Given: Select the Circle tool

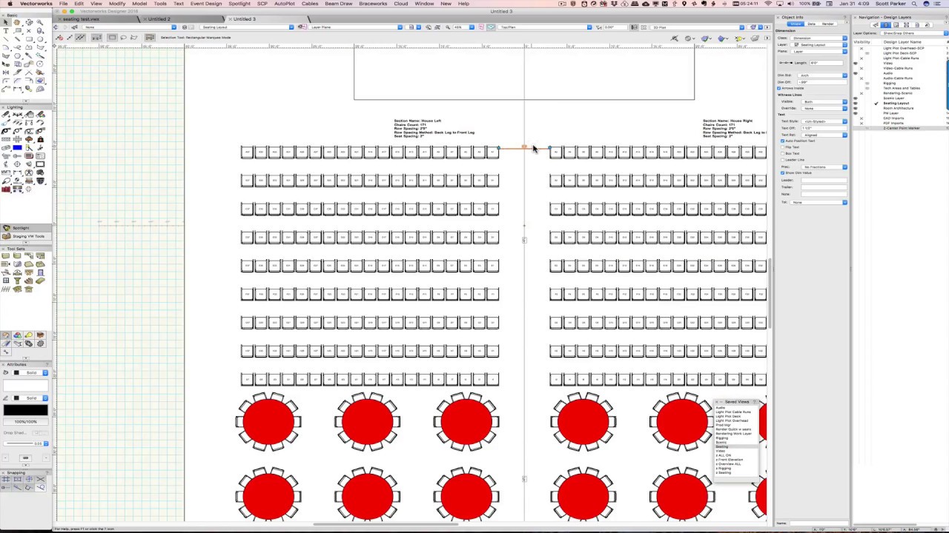Looking at the screenshot, I should pos(40,39).
